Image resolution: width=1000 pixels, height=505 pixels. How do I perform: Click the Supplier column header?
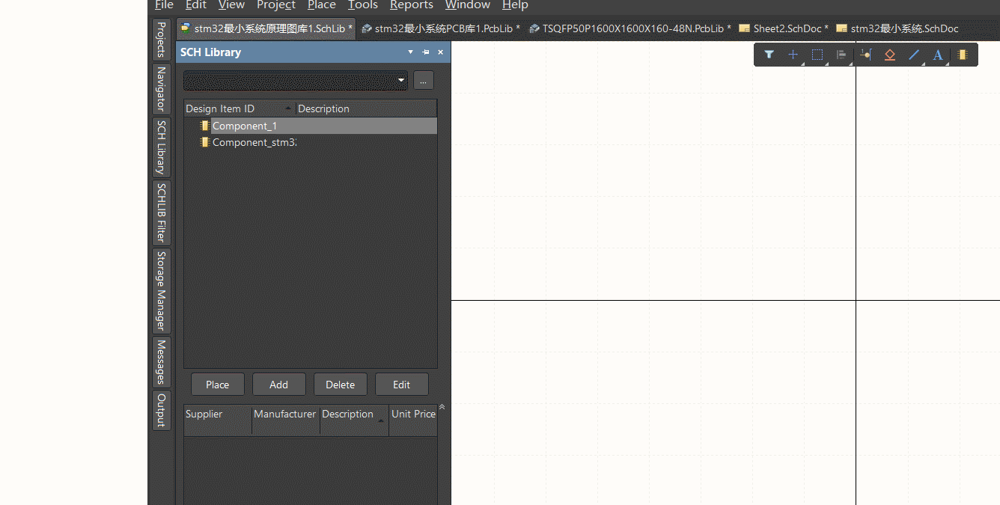click(218, 420)
